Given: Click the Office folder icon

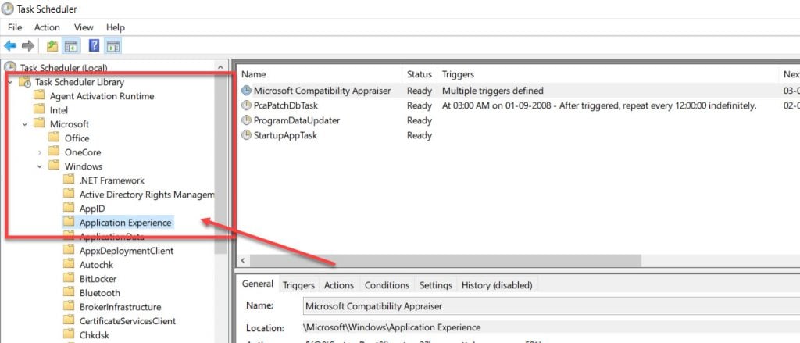Looking at the screenshot, I should click(x=54, y=138).
